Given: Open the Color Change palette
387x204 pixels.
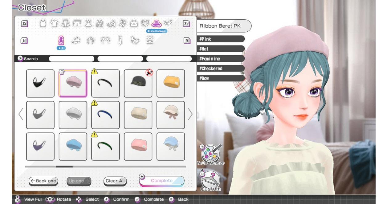Looking at the screenshot, I should [211, 154].
